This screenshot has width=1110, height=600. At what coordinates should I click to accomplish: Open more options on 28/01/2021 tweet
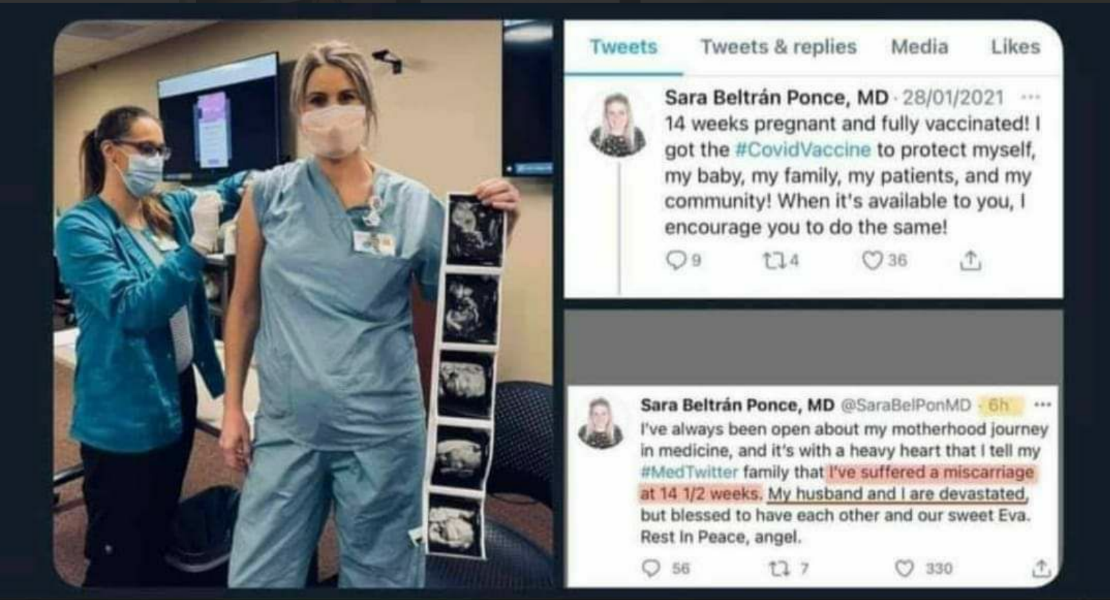(x=1030, y=97)
